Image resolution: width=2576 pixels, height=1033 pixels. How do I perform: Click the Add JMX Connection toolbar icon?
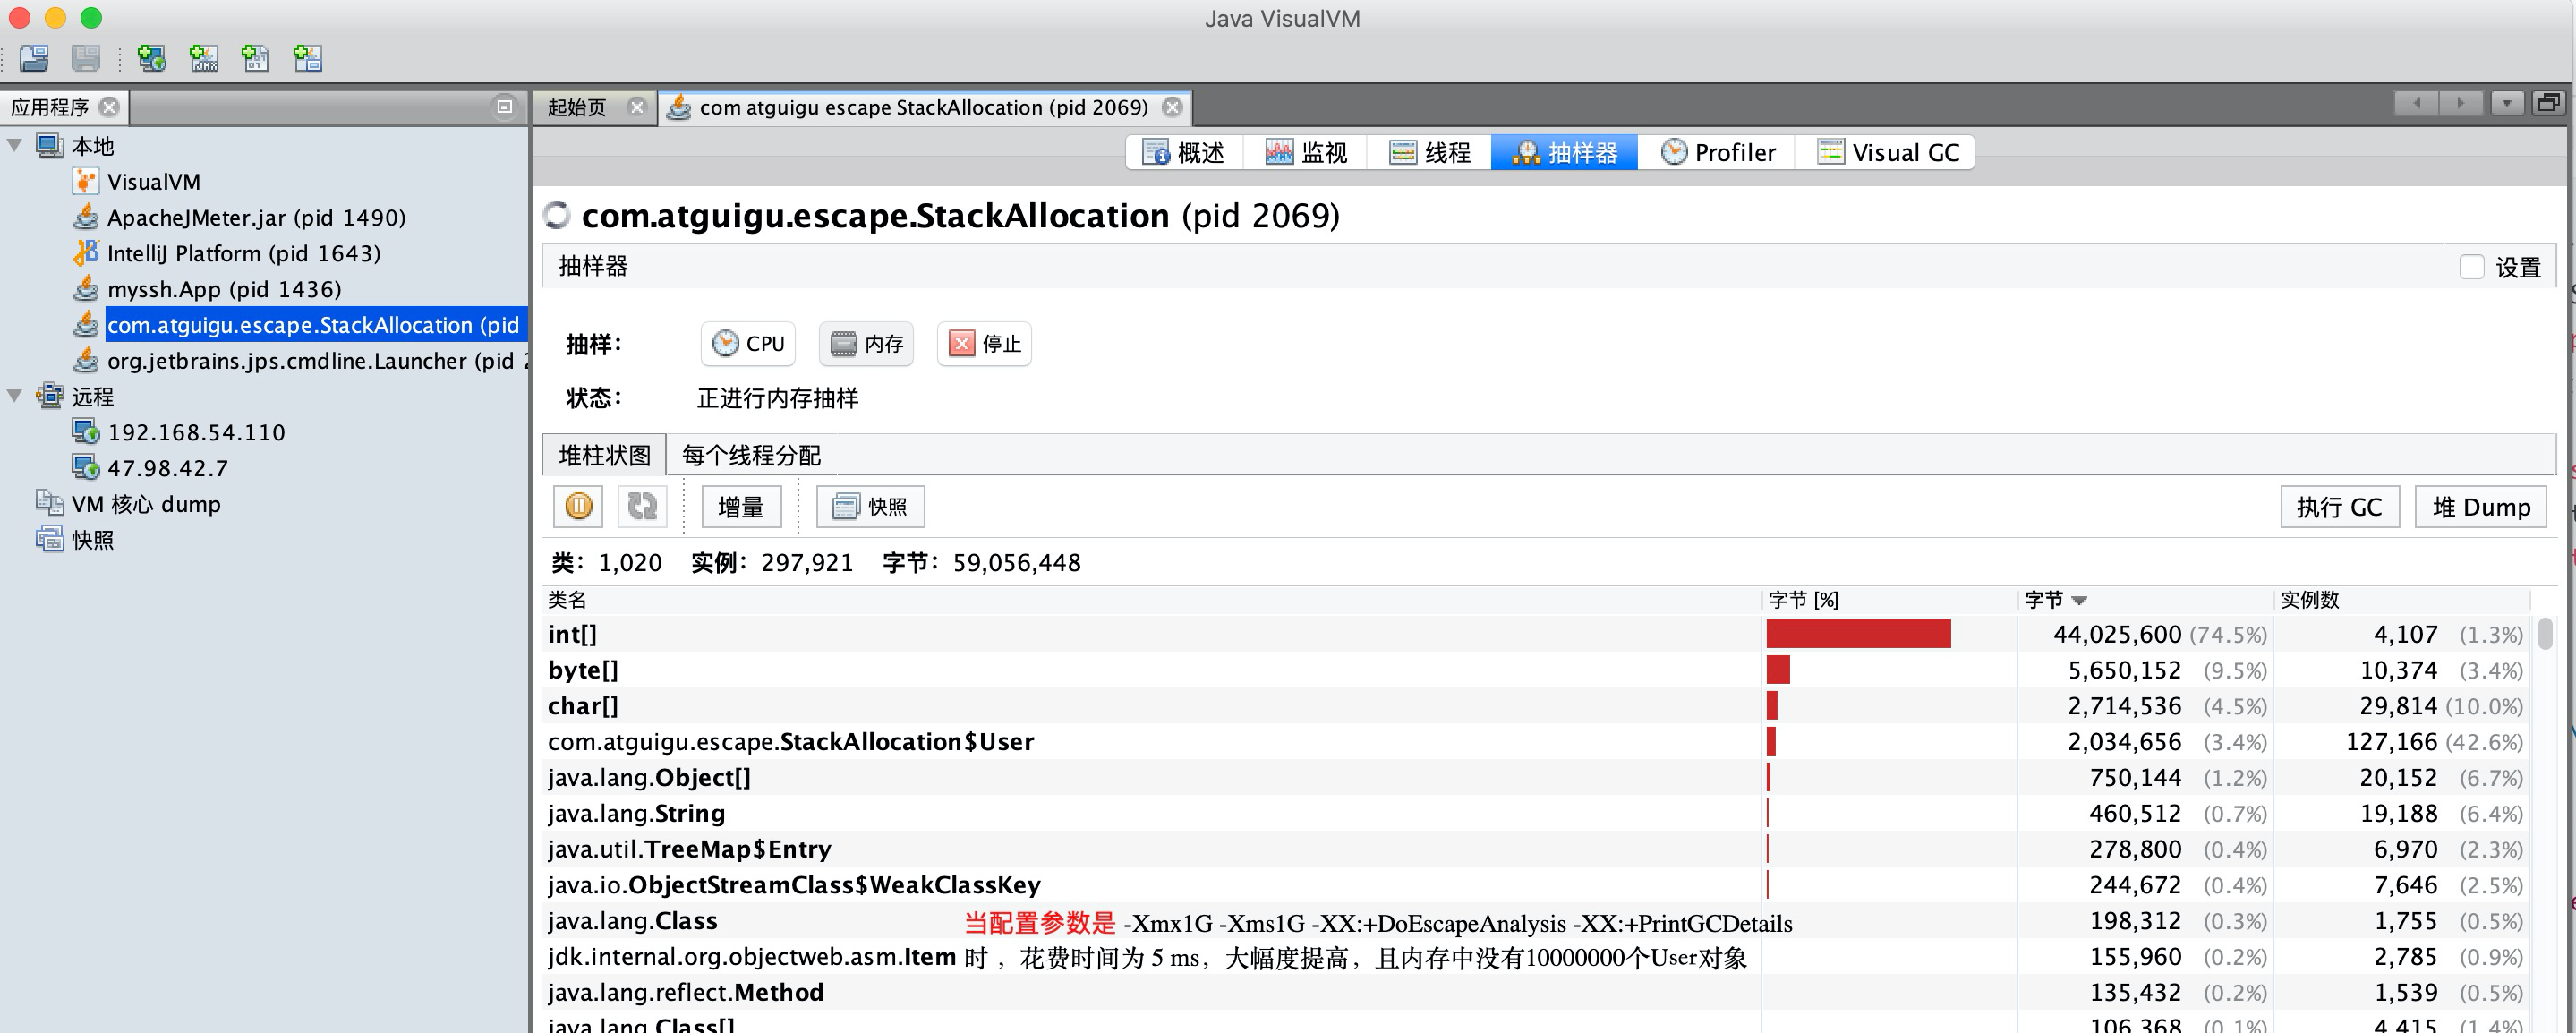coord(204,58)
